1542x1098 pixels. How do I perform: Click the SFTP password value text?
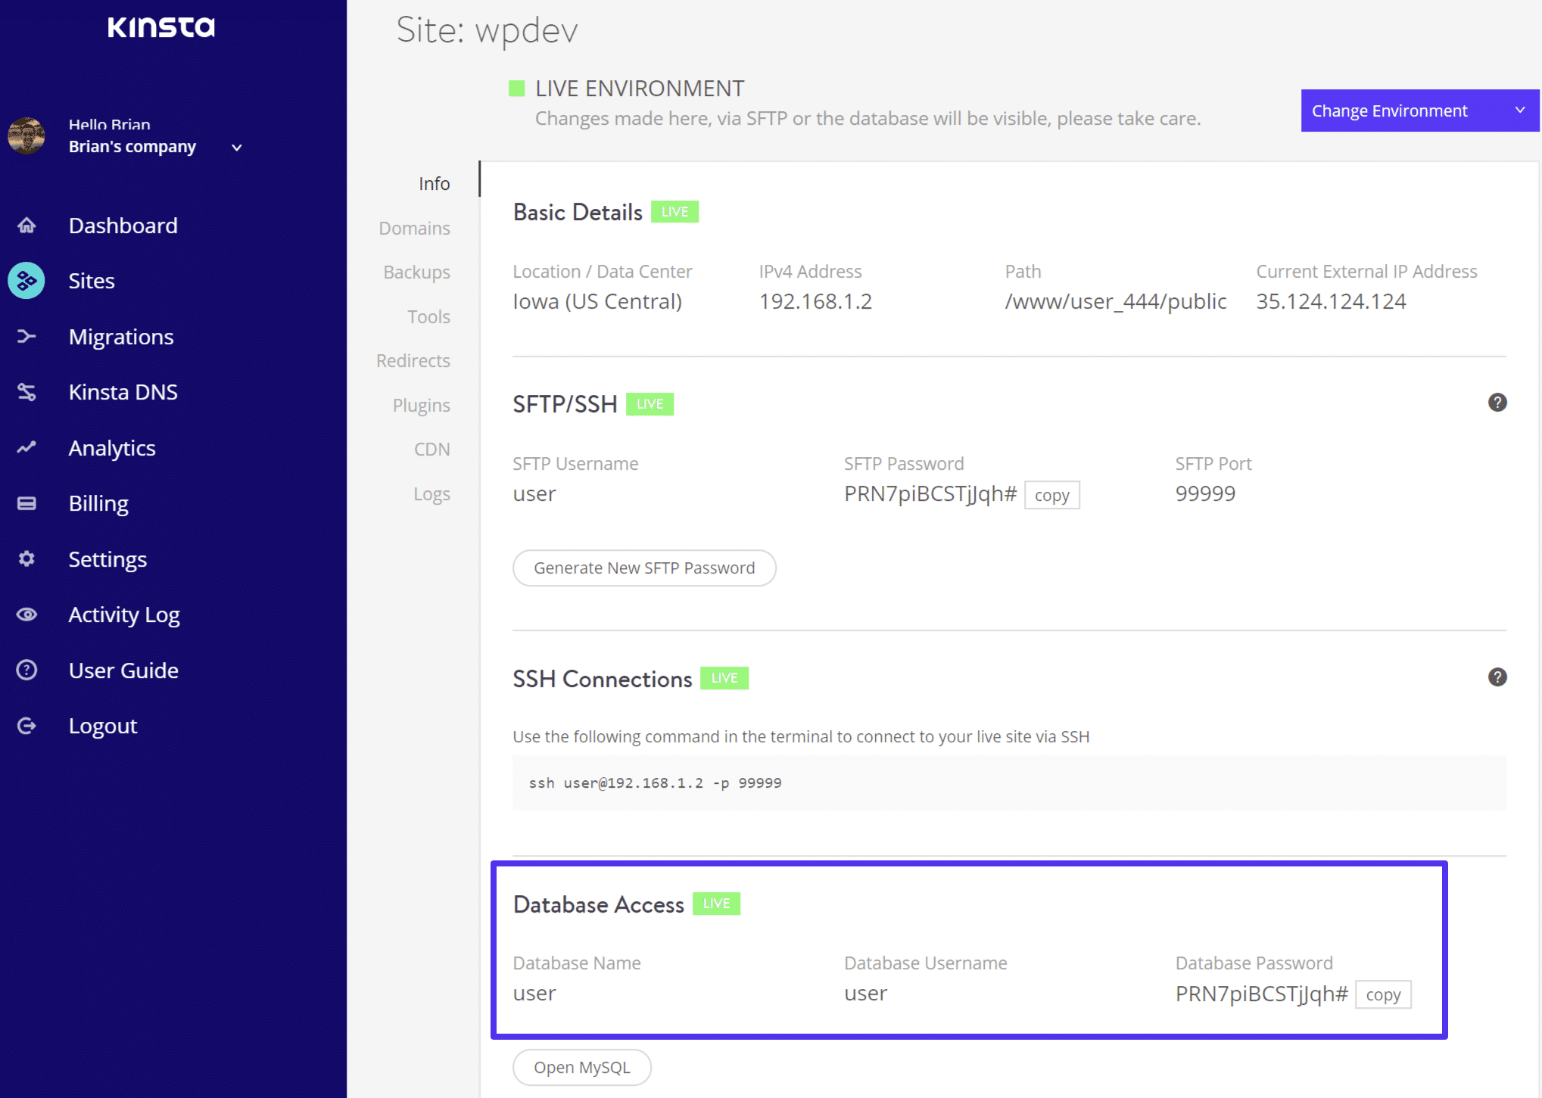[930, 493]
